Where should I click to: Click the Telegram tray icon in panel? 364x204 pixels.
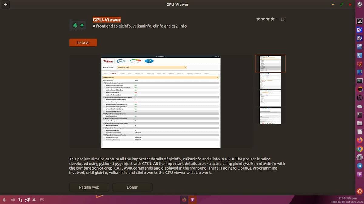pos(28,200)
